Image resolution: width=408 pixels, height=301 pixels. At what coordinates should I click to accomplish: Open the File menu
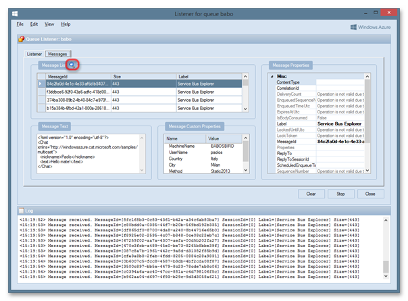20,24
